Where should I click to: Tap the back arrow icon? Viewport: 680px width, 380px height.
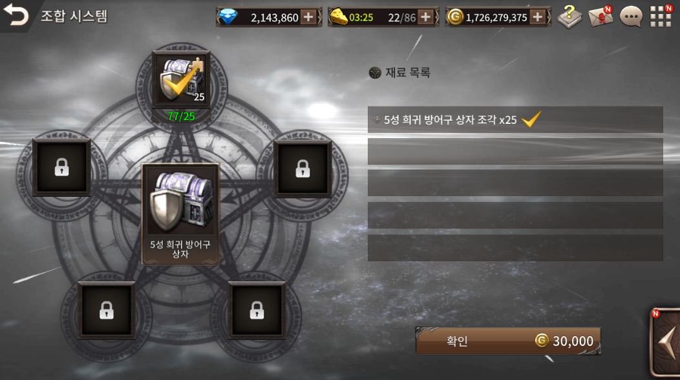[16, 15]
